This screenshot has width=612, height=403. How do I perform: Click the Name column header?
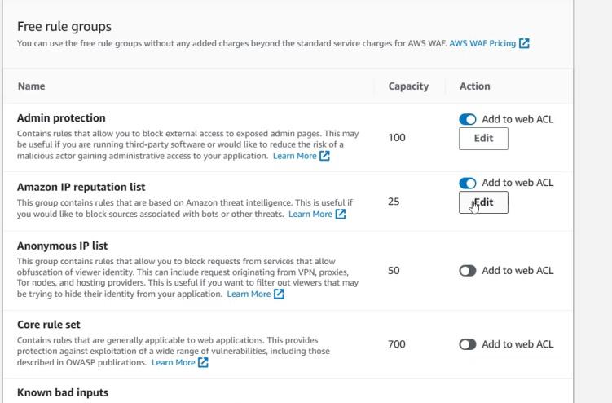[32, 86]
